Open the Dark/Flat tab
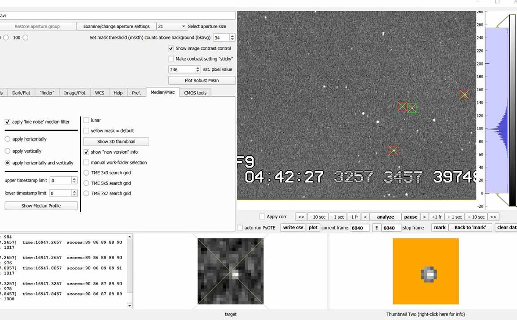The image size is (517, 320). click(x=21, y=93)
